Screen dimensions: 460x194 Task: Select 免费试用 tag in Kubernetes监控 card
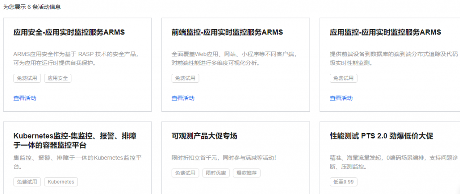pos(27,182)
